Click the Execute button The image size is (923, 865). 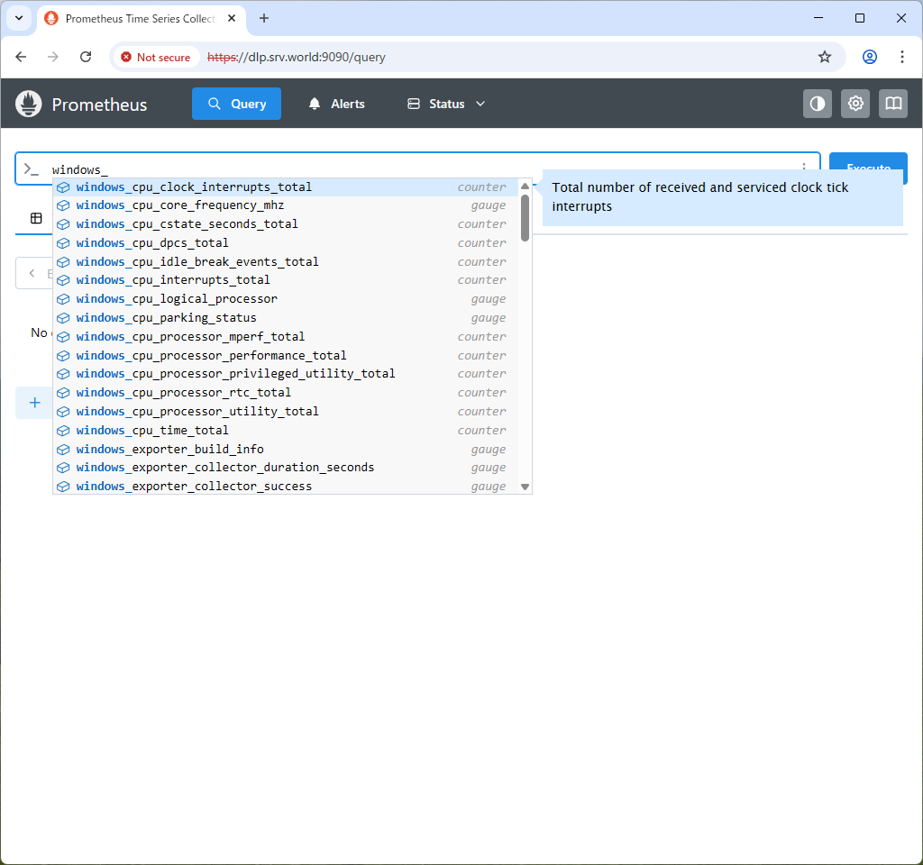tap(868, 168)
